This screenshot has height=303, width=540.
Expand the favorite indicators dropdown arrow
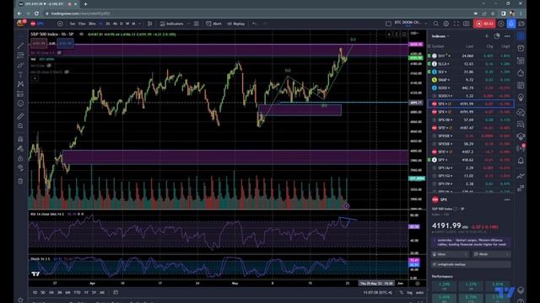coord(188,24)
